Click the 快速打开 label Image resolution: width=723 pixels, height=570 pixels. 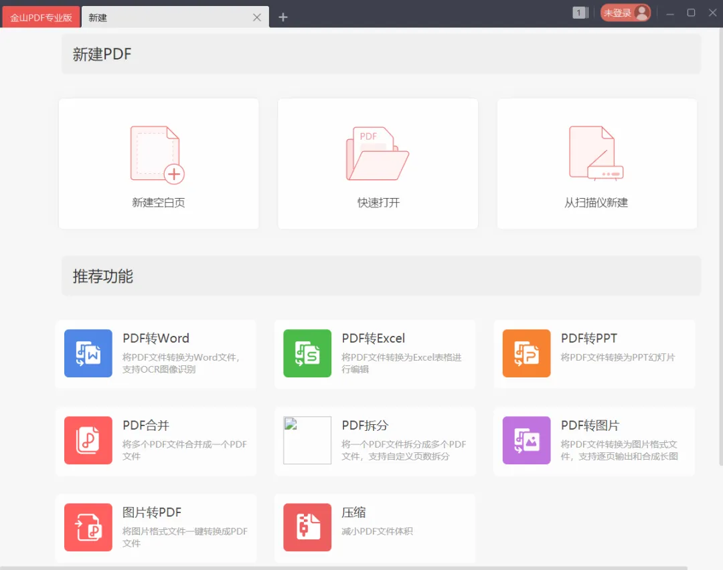coord(378,202)
